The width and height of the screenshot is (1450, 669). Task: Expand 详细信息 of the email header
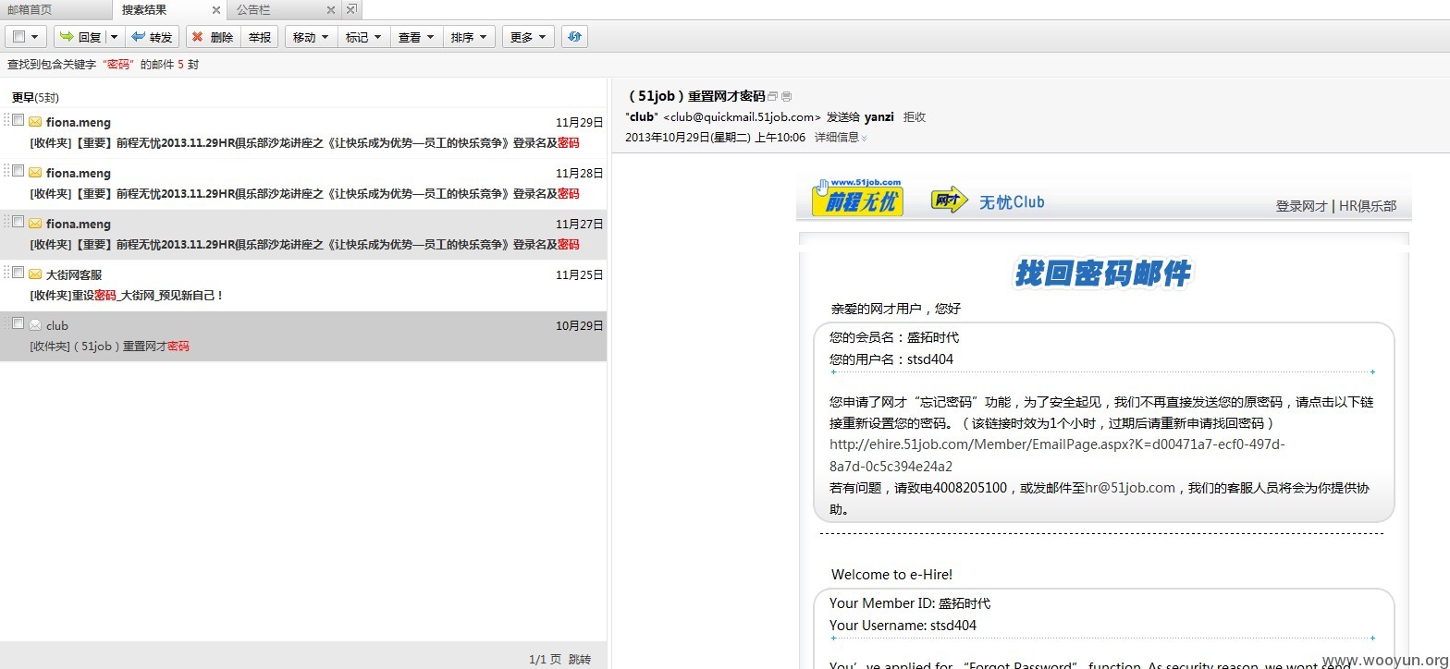pyautogui.click(x=840, y=138)
